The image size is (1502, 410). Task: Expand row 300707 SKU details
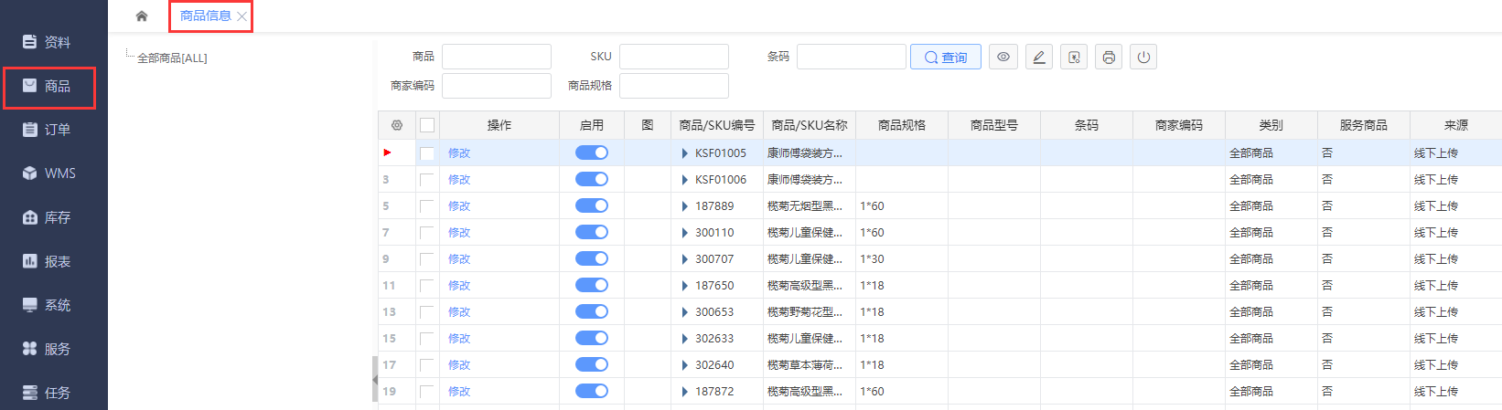click(684, 259)
